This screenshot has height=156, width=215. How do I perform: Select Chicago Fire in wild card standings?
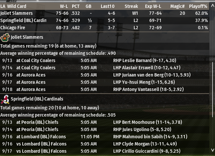click(13, 28)
